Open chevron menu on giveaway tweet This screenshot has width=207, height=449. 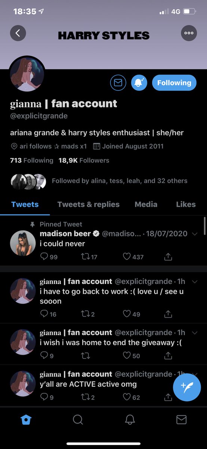point(194,333)
